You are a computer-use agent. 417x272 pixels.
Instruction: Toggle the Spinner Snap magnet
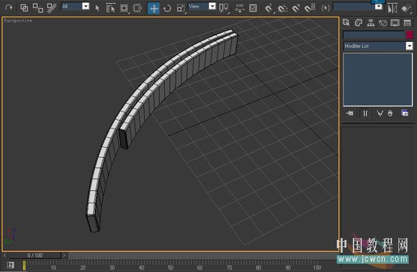pyautogui.click(x=310, y=8)
